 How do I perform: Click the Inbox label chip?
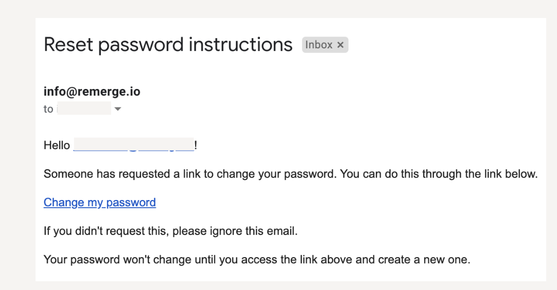click(319, 45)
